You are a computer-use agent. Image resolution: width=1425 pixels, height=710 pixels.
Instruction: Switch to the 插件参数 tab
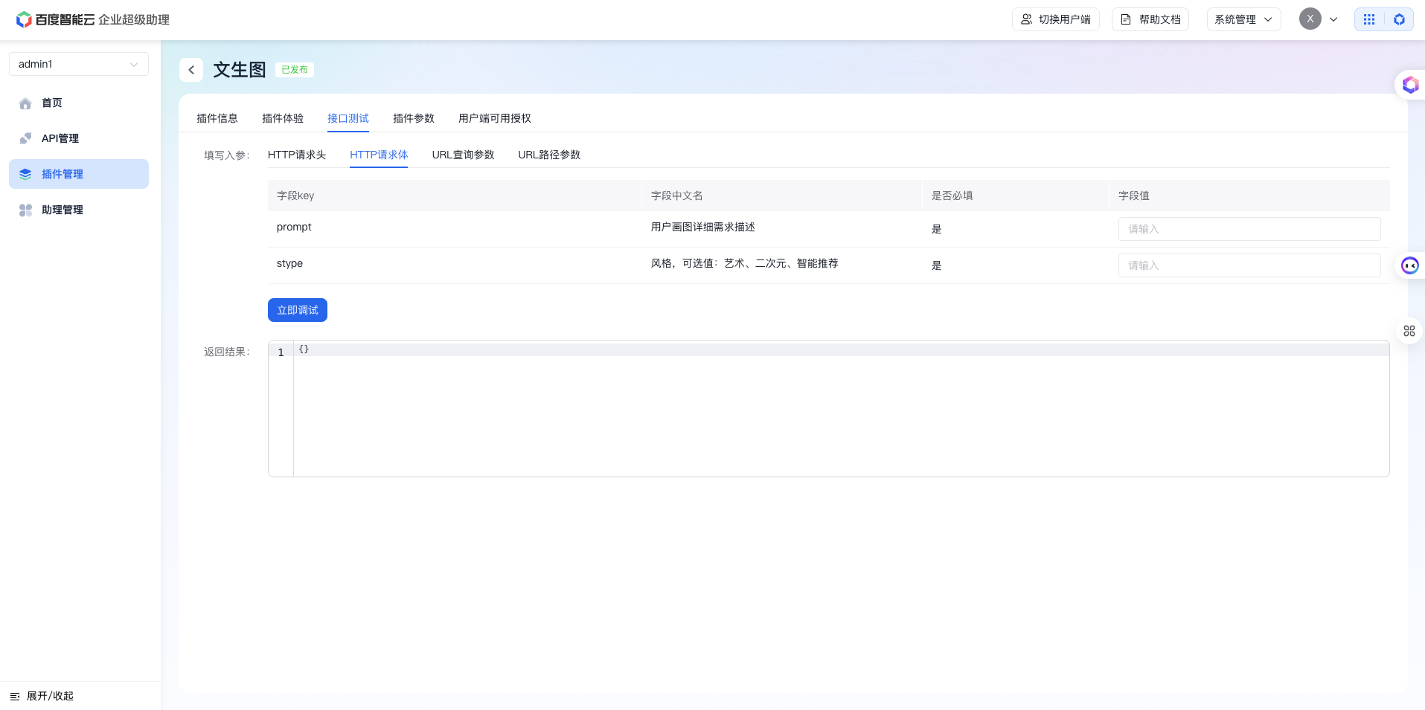coord(414,118)
